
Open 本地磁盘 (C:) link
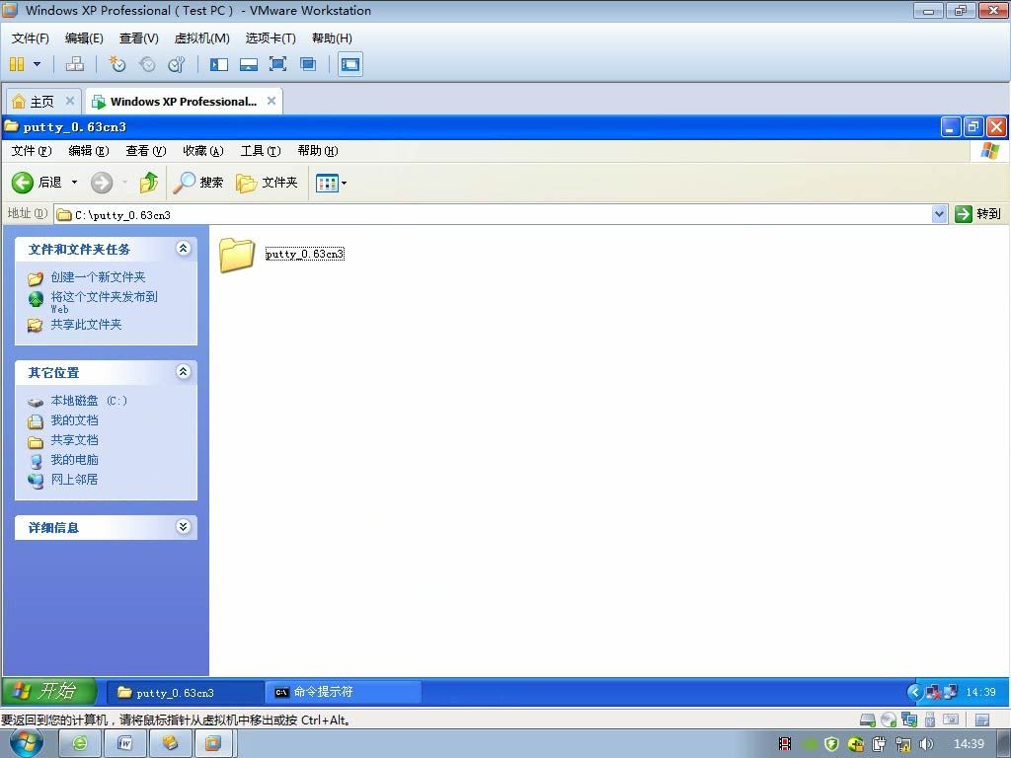coord(89,401)
